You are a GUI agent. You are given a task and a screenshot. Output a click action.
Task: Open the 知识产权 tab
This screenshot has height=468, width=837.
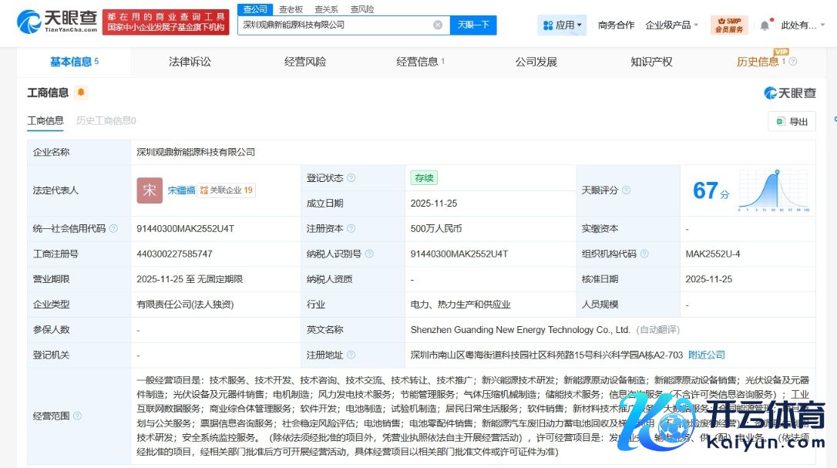click(651, 62)
